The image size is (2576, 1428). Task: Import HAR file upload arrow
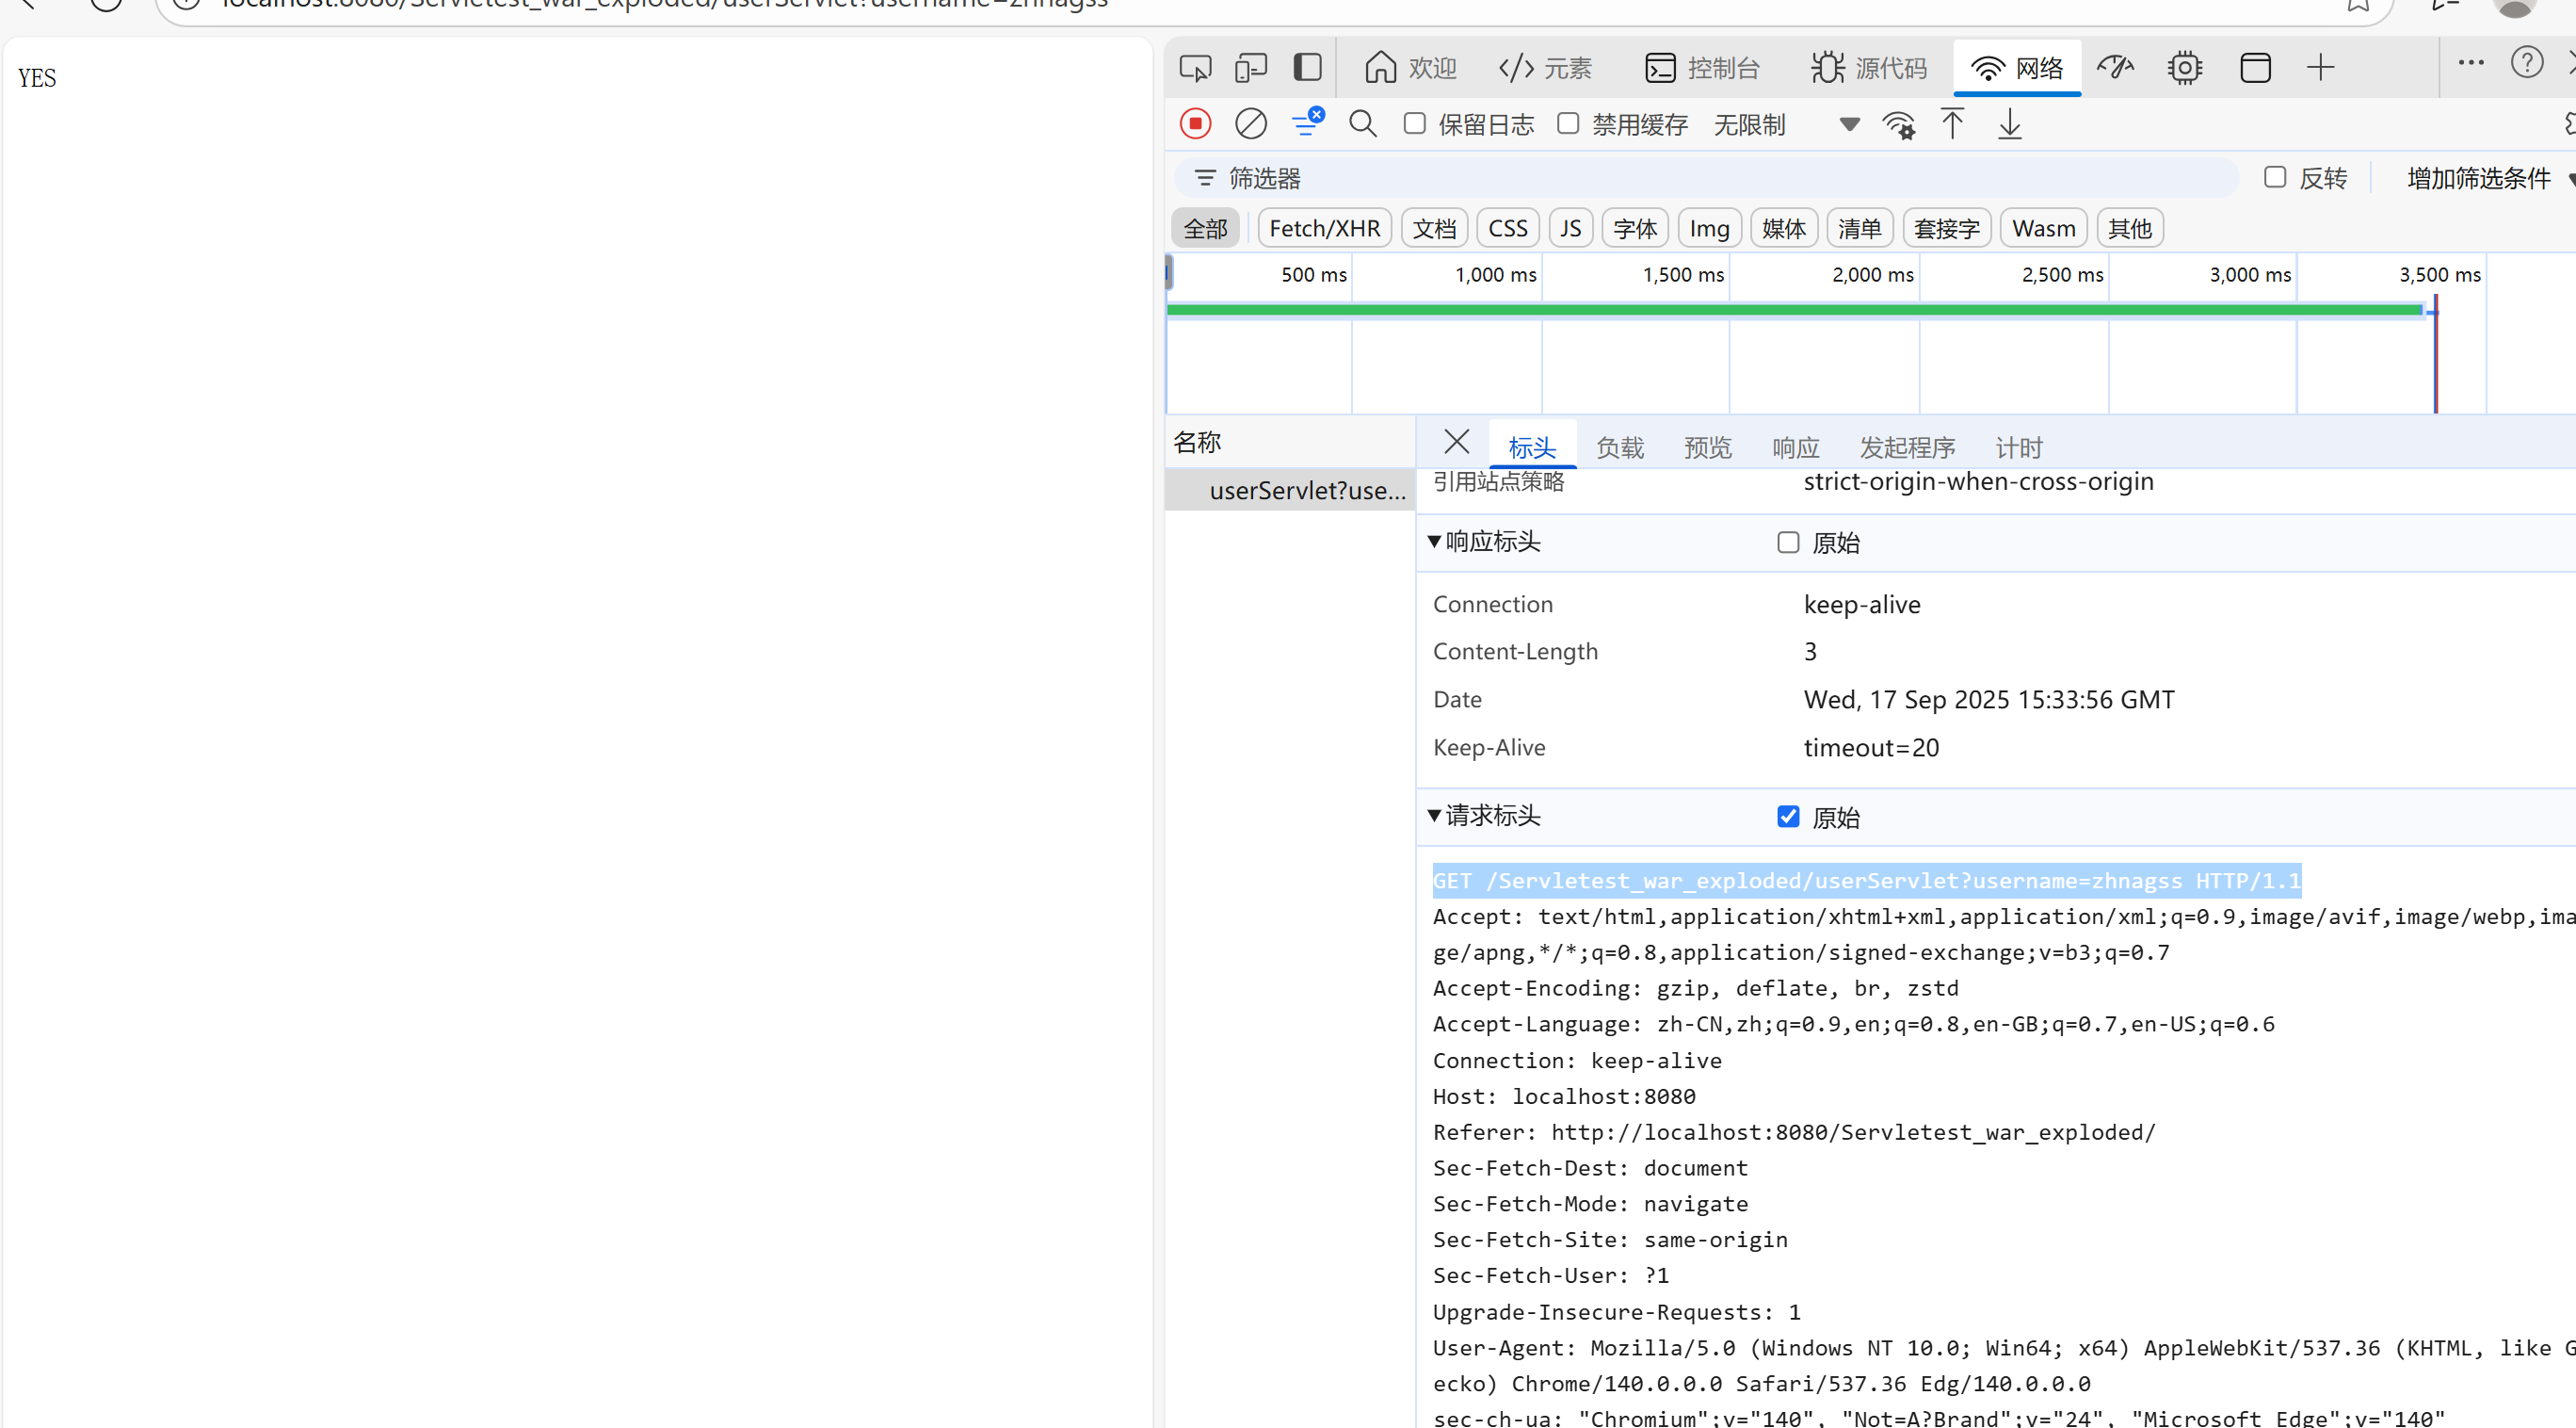(1952, 124)
